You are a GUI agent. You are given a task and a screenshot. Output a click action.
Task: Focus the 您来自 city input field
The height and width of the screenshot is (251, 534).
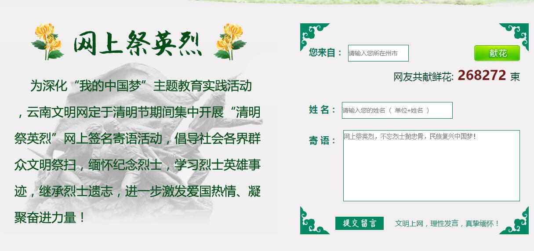point(378,53)
